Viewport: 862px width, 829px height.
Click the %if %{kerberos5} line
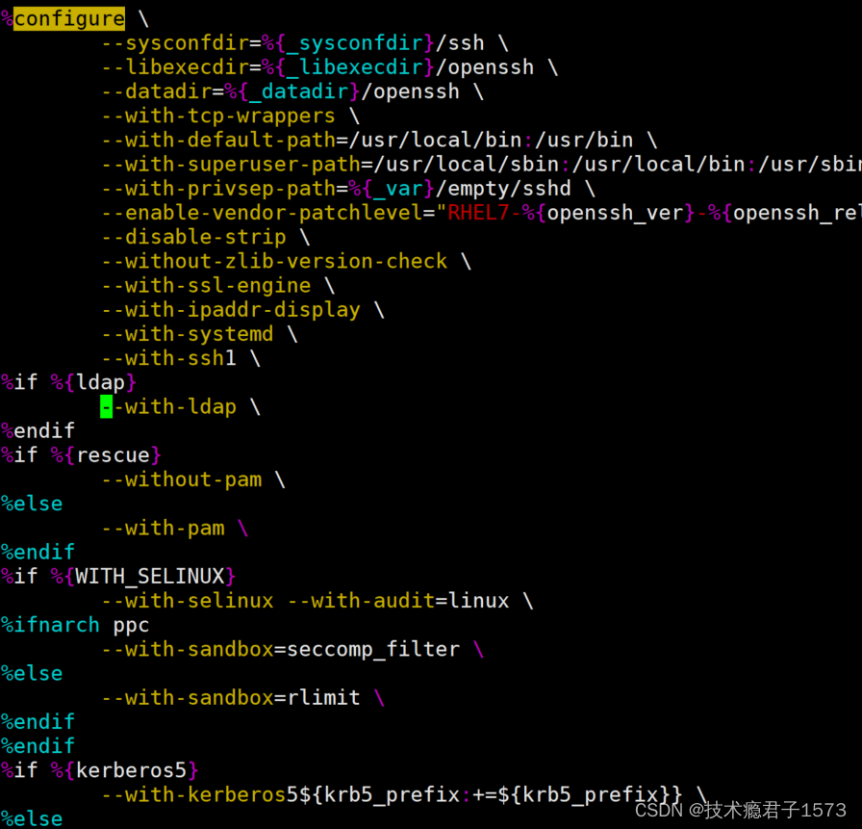click(100, 769)
